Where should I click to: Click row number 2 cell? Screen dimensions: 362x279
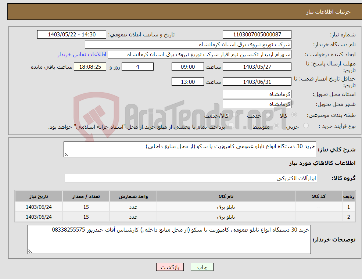tap(349, 217)
